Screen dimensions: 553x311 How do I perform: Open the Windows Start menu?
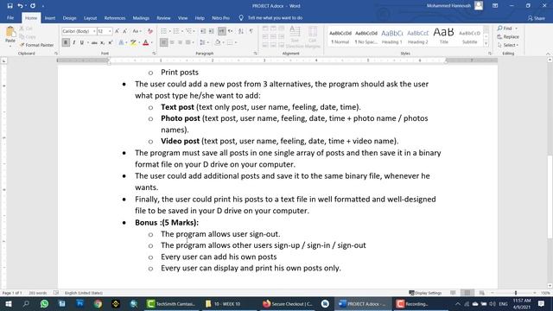[8, 303]
